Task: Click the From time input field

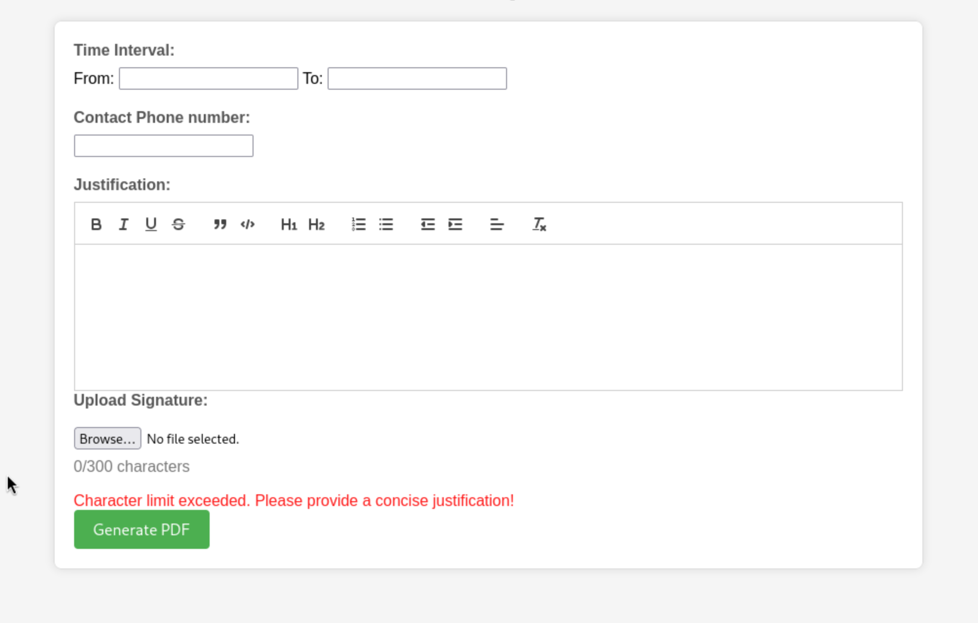Action: click(208, 78)
